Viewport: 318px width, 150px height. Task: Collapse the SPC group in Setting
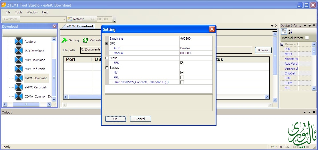pyautogui.click(x=107, y=43)
